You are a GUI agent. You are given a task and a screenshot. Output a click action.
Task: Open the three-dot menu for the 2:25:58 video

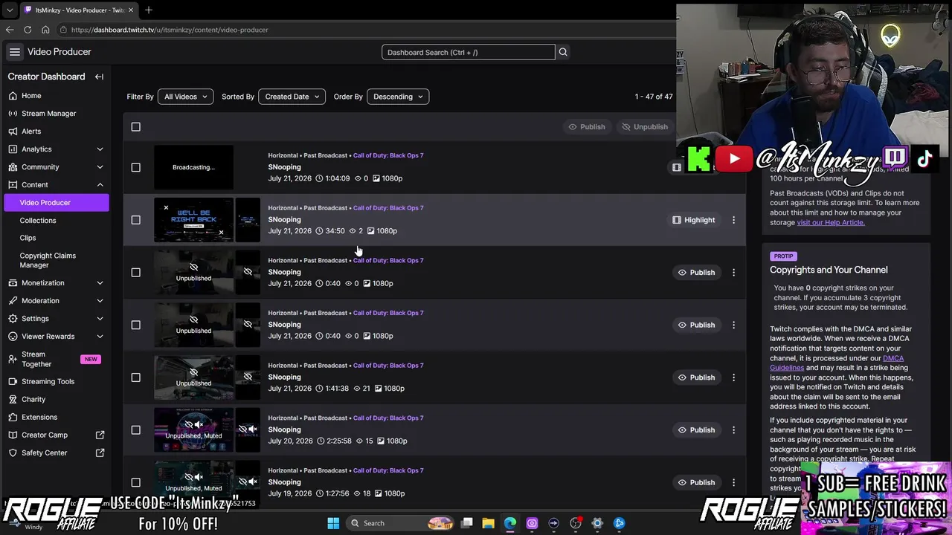click(733, 429)
